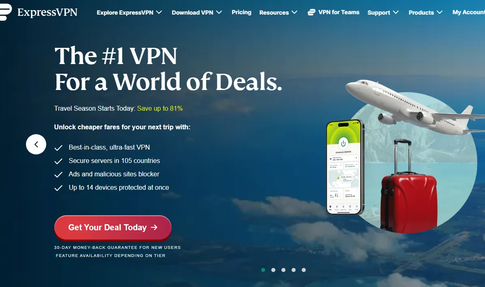Go to previous slide with left arrow
This screenshot has height=287, width=485.
pos(36,144)
